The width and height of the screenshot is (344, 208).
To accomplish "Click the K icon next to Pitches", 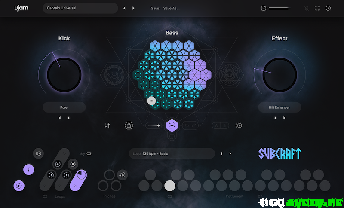I will coord(122,174).
